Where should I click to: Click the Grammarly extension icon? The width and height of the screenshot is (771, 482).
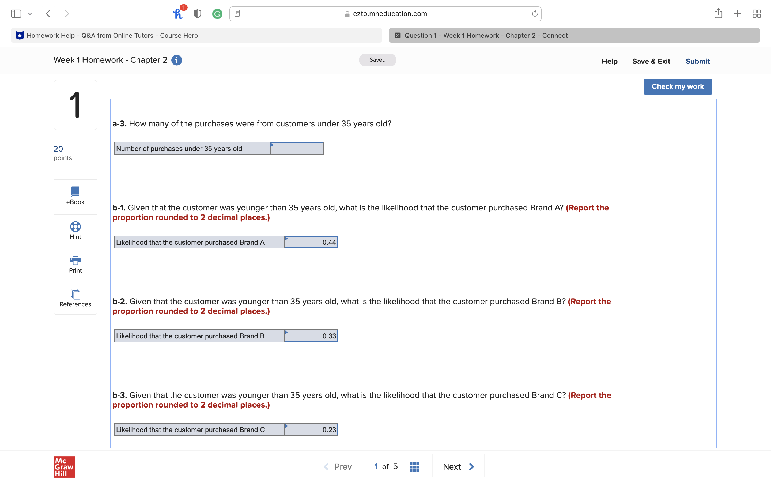pyautogui.click(x=217, y=14)
